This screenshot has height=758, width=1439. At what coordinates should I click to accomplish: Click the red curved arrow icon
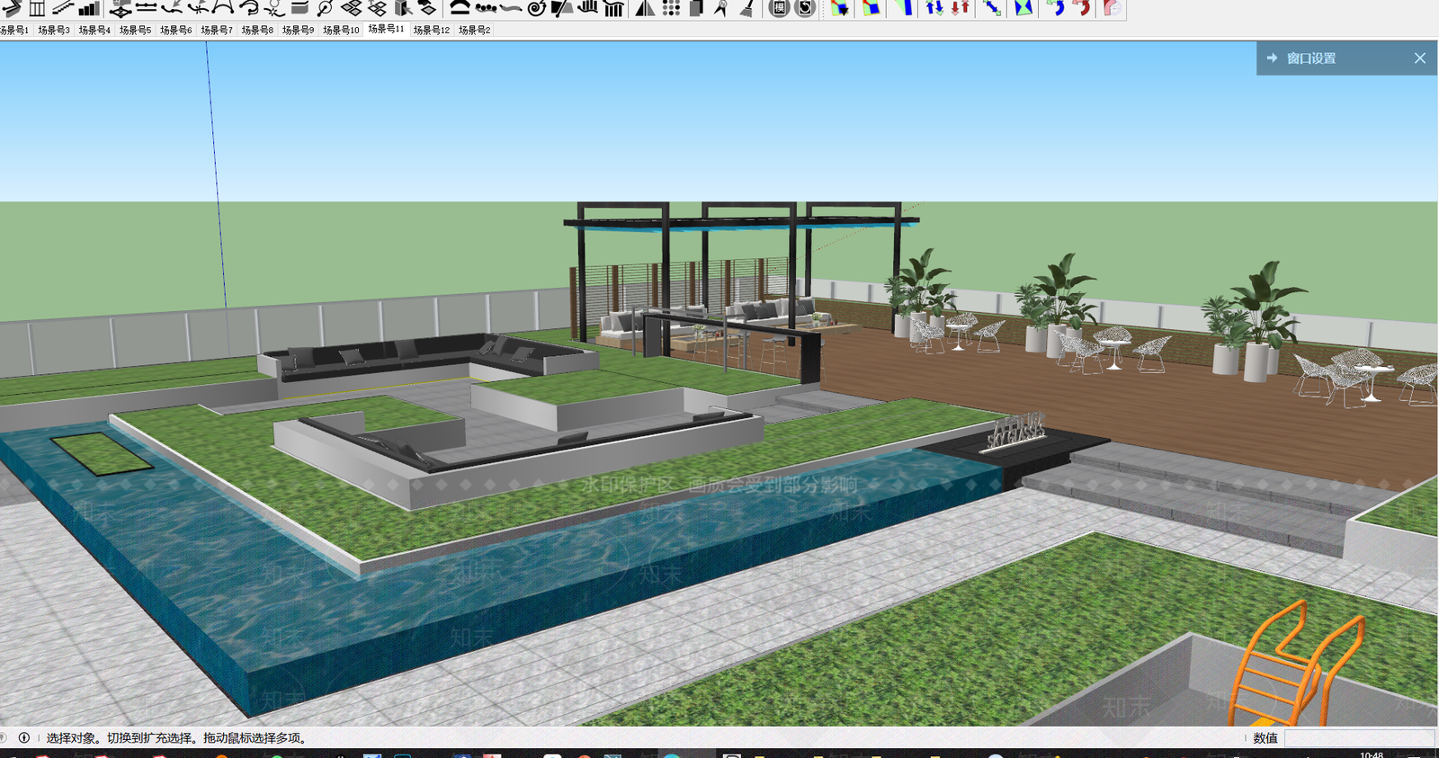(1082, 8)
